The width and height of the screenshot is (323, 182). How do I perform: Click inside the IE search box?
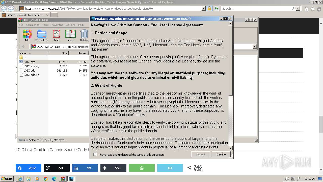pyautogui.click(x=256, y=9)
